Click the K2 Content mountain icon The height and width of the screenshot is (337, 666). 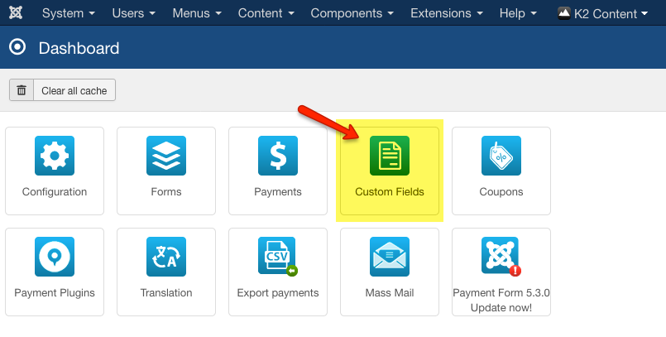coord(564,13)
